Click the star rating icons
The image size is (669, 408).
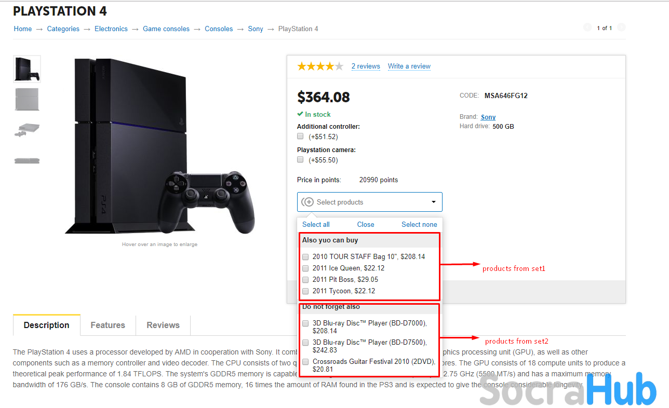[320, 66]
